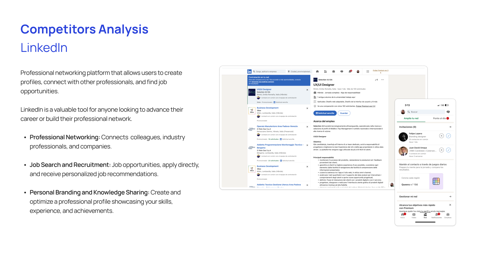The image size is (492, 276).
Task: Click the 'Guardar' button
Action: [344, 113]
